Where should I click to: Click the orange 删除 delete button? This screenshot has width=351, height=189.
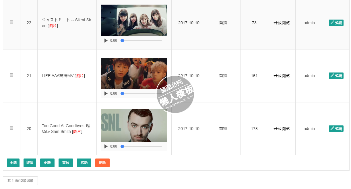point(102,163)
